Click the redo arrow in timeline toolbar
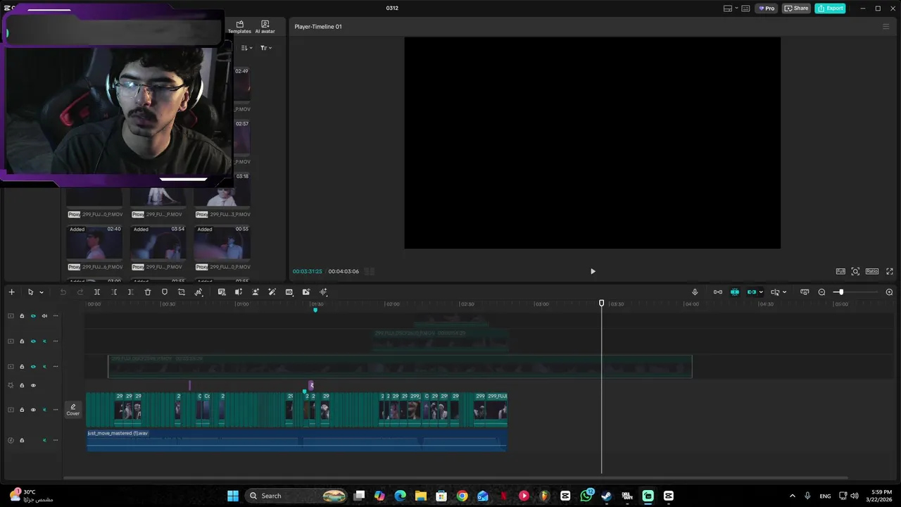 (80, 292)
